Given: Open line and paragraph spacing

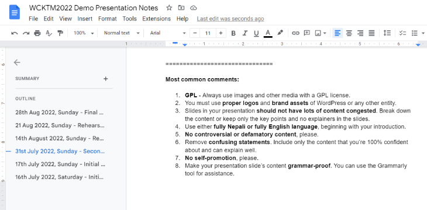Looking at the screenshot, I should point(387,33).
